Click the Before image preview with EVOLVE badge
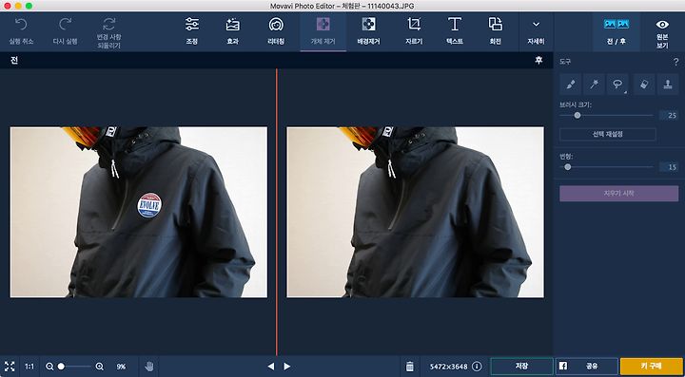 point(139,213)
